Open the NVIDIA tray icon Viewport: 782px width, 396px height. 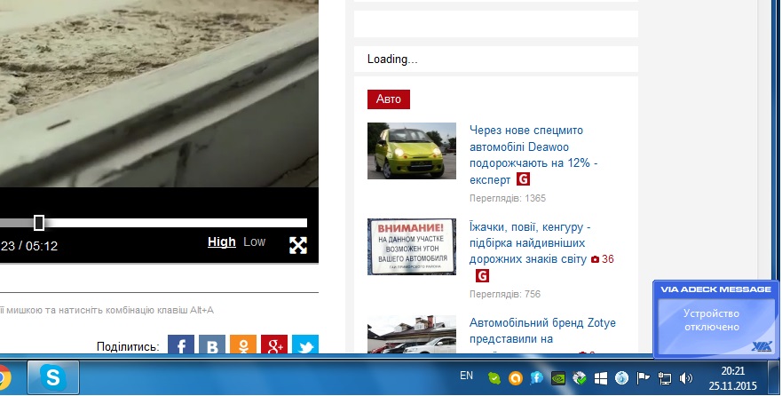coord(558,378)
